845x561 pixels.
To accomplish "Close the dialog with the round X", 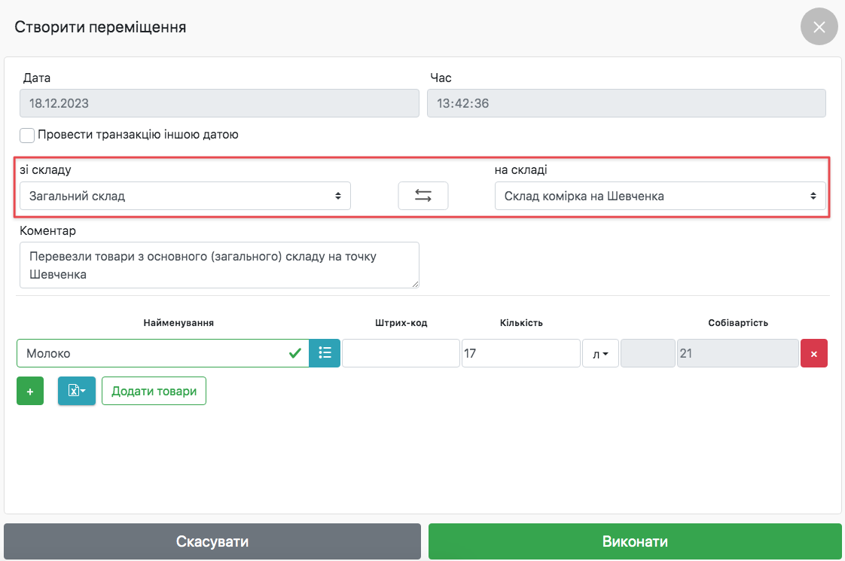I will coord(819,27).
